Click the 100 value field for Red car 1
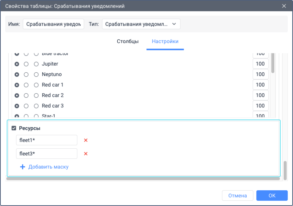293x206 pixels. tap(261, 85)
